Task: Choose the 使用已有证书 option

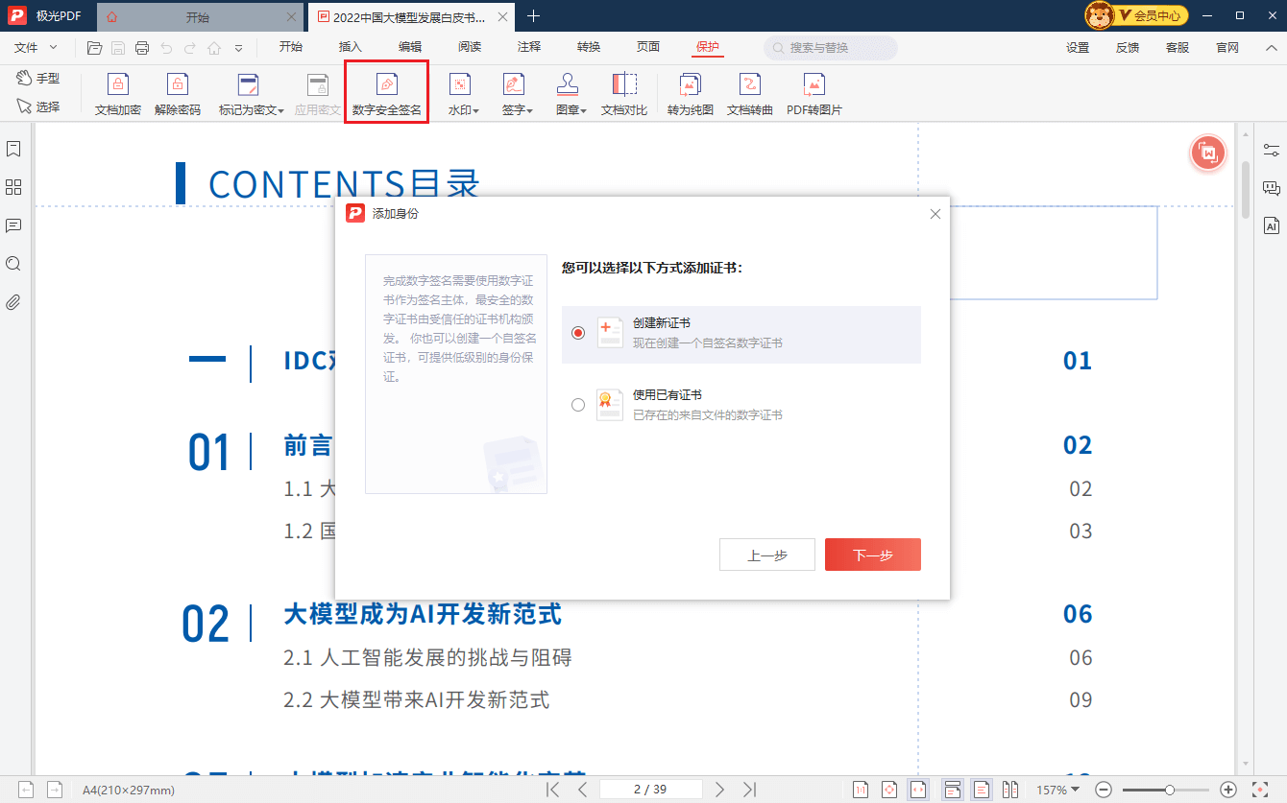Action: [577, 404]
